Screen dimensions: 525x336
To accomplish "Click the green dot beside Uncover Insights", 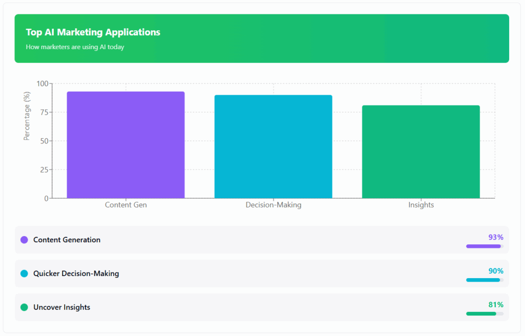I will 24,307.
